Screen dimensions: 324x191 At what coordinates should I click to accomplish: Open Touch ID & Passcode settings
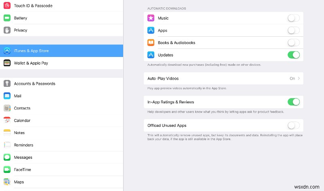[x=62, y=6]
